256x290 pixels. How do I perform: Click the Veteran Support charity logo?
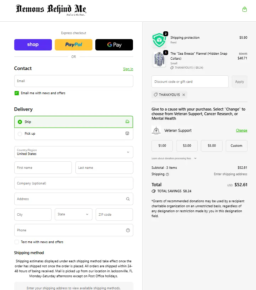156,130
